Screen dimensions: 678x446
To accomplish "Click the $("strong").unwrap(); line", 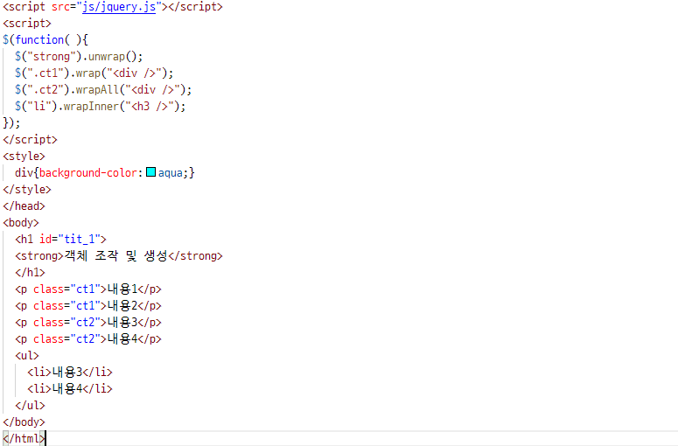I will (79, 57).
